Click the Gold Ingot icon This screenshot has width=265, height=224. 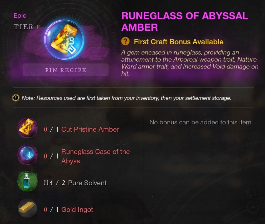tap(27, 208)
